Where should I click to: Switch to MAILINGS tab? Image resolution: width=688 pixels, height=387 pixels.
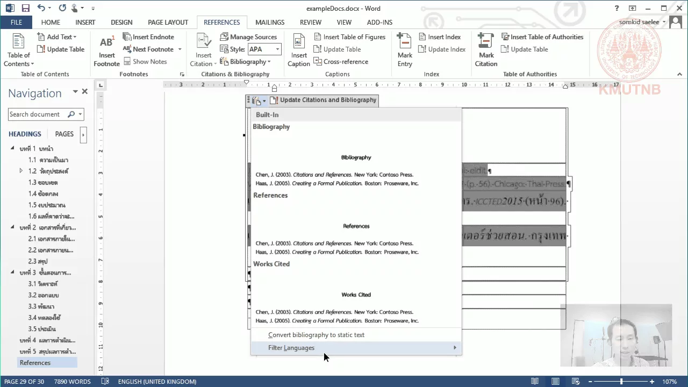coord(270,22)
